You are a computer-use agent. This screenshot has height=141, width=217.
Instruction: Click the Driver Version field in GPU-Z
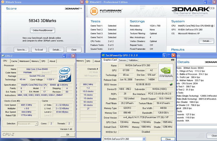[146, 117]
